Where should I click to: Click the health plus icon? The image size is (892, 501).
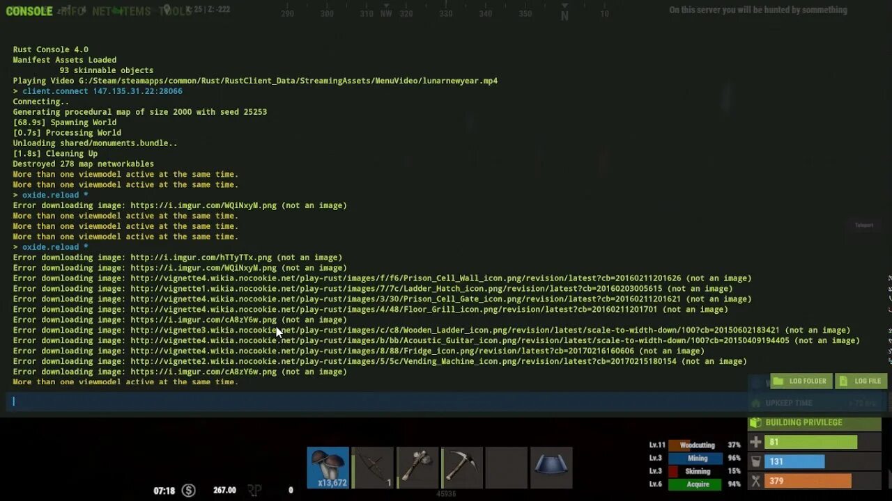[755, 443]
